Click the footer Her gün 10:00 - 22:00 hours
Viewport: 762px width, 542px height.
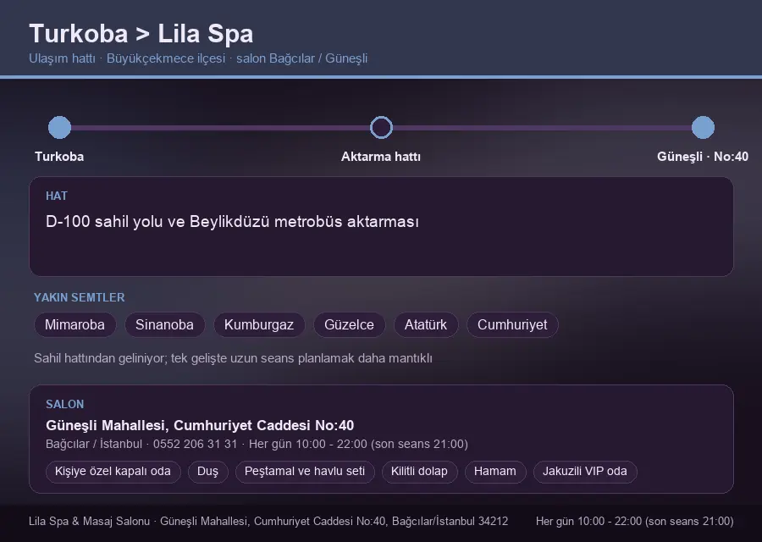pos(635,521)
